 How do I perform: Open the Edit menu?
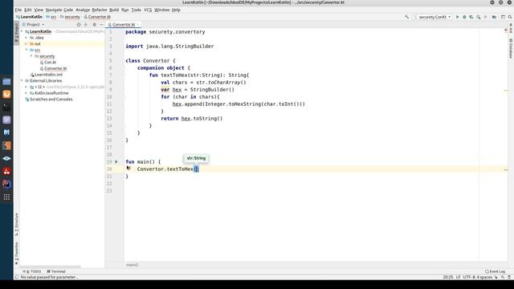pyautogui.click(x=28, y=10)
